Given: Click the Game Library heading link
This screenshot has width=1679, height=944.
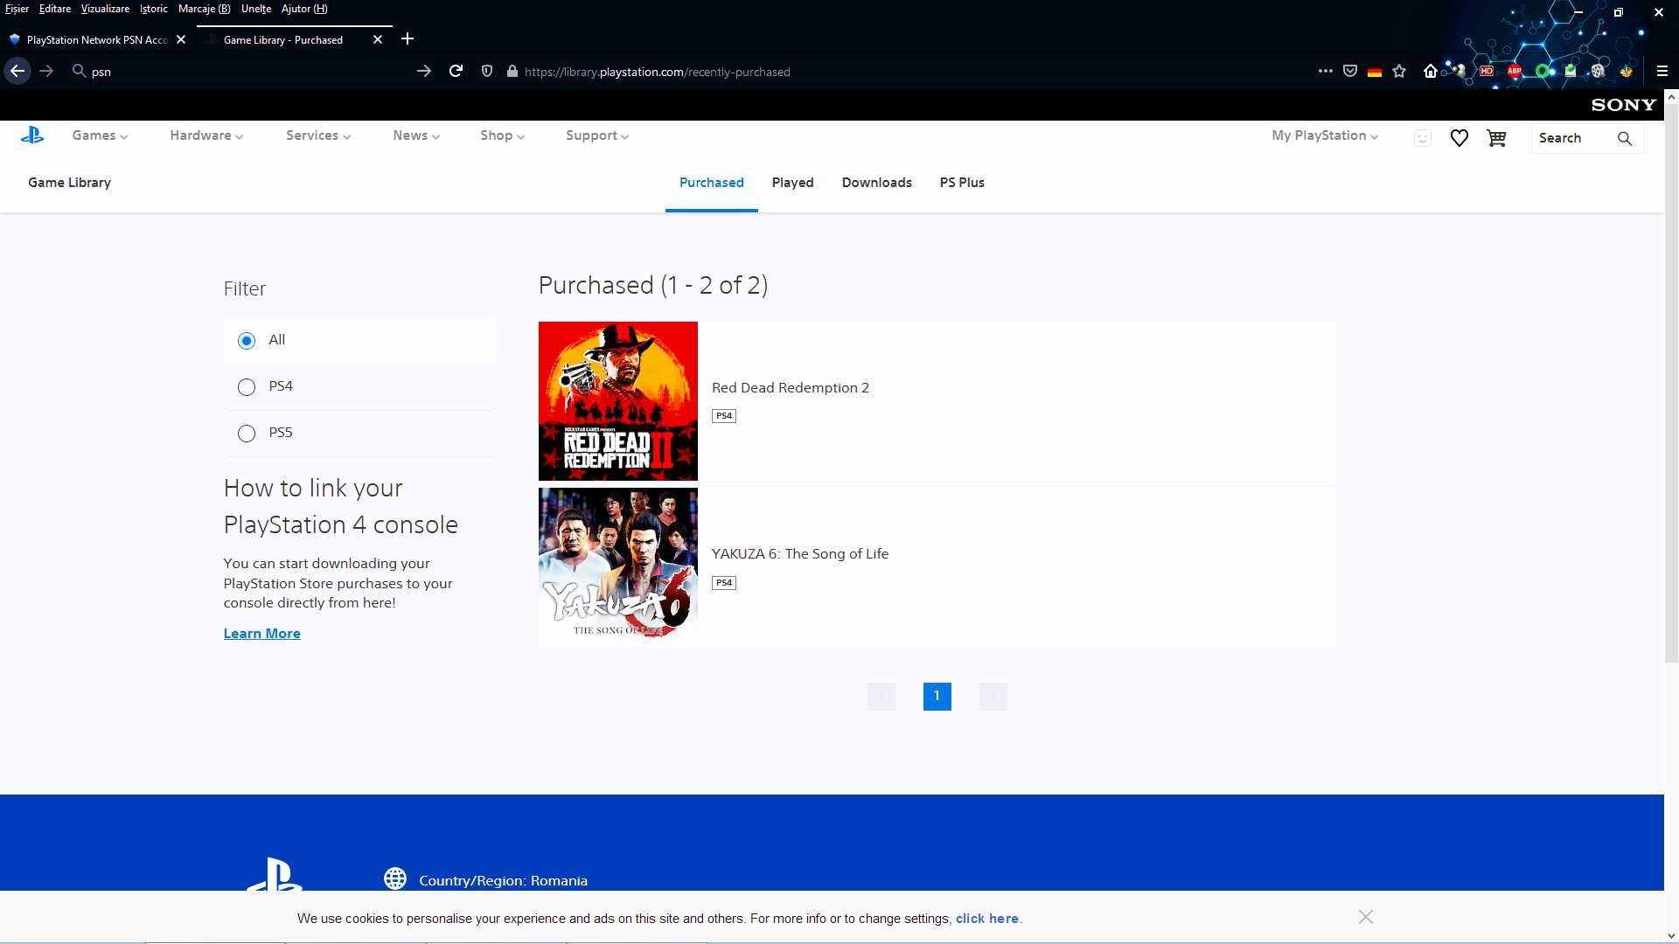Looking at the screenshot, I should [x=69, y=183].
